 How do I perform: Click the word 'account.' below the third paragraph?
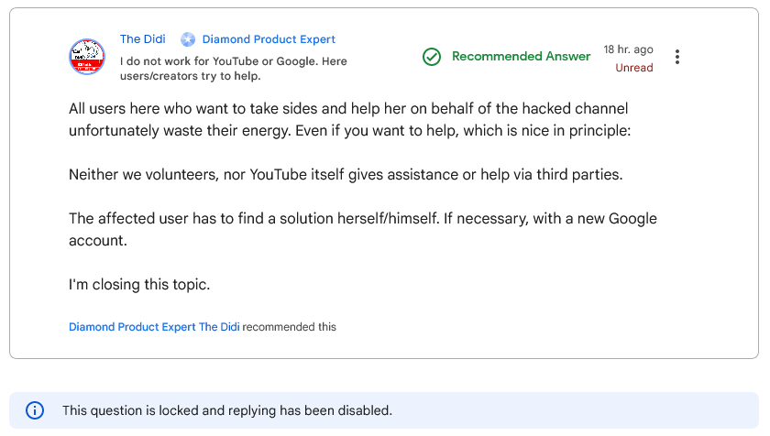point(98,241)
